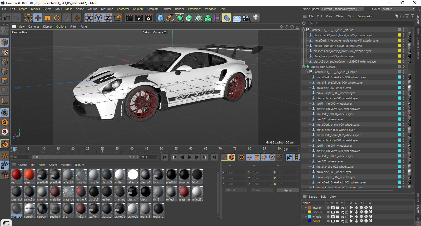Switch to Texture mode checker icon
The image size is (421, 226).
pos(5,52)
